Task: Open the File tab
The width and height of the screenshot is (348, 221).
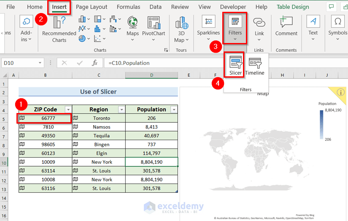Action: pos(11,7)
